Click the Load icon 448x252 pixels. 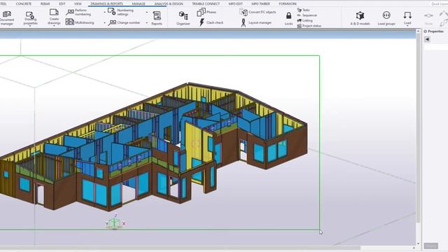(x=407, y=15)
